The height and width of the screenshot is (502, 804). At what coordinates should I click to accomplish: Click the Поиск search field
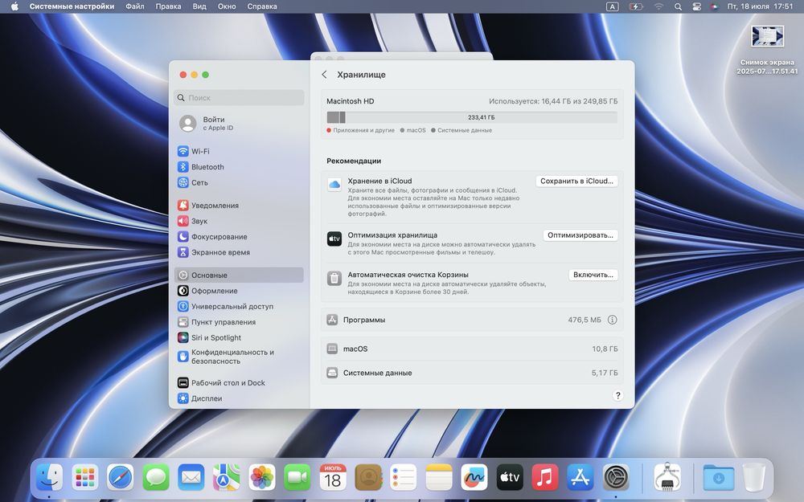click(x=239, y=97)
